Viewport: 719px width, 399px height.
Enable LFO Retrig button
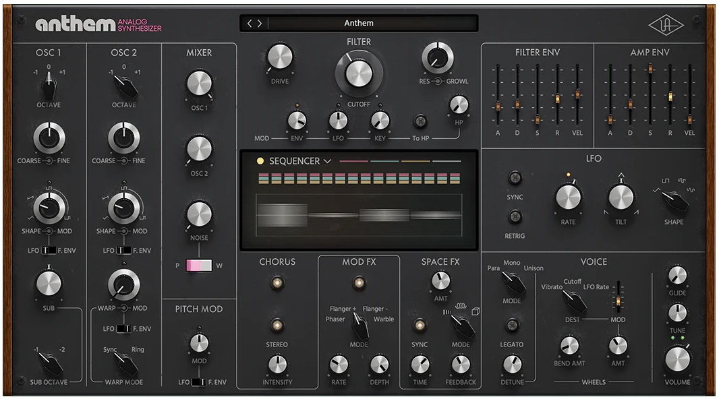(x=515, y=216)
